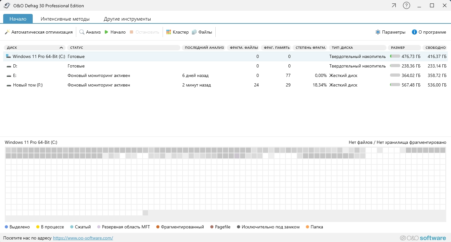This screenshot has width=451, height=242.
Task: Click the help question mark icon
Action: (x=406, y=5)
